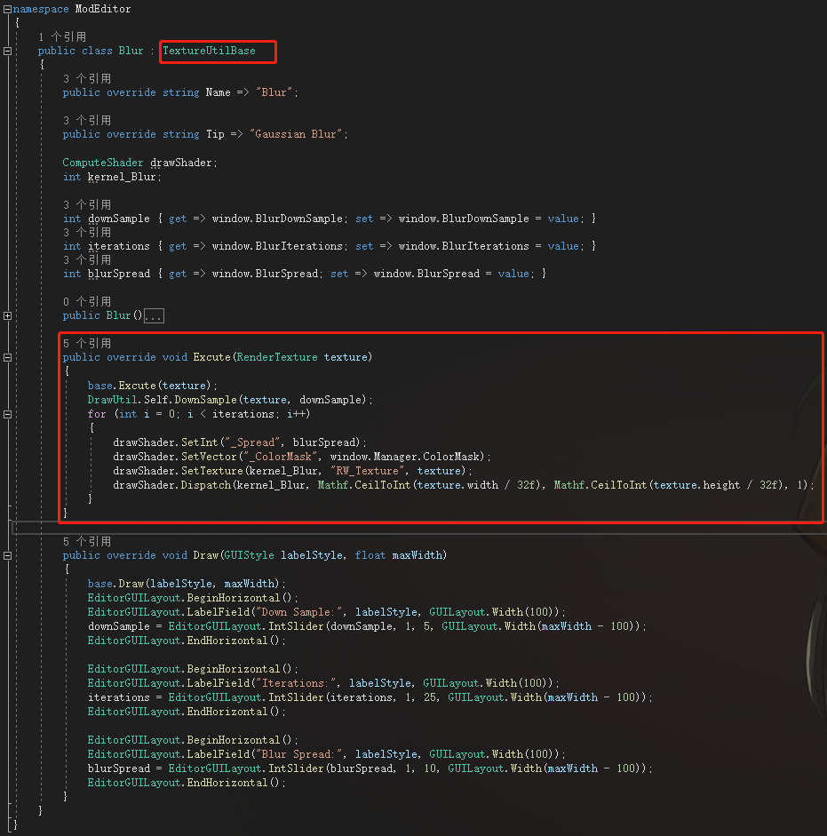Click the collapsed '...' box after Blur()

coord(154,315)
